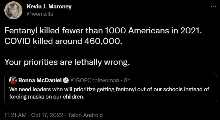The width and height of the screenshot is (220, 120).
Task: Click the line starting "Fentanyl killed fewer"
Action: coord(103,31)
